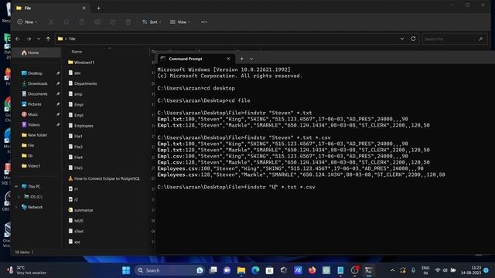Select the File tab in Explorer
495x278 pixels.
click(x=50, y=8)
